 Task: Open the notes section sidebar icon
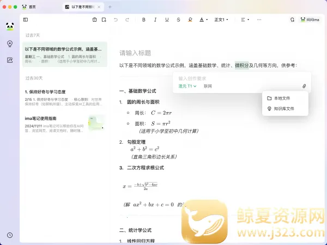(x=10, y=60)
